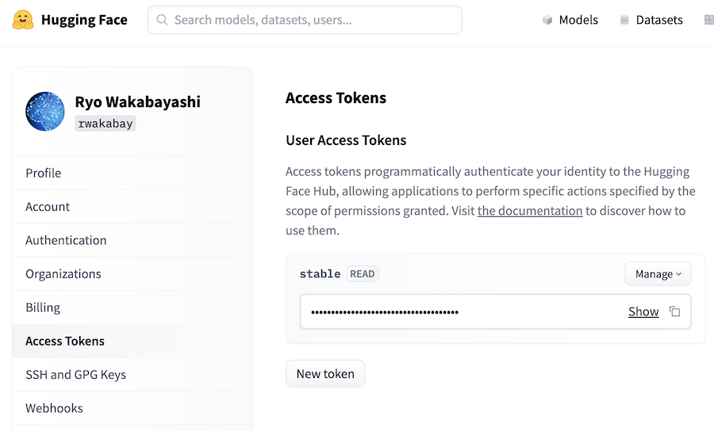
Task: Click the Ryo Wakabayashi profile avatar
Action: tap(45, 111)
